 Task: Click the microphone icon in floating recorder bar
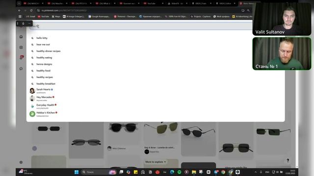point(23,23)
